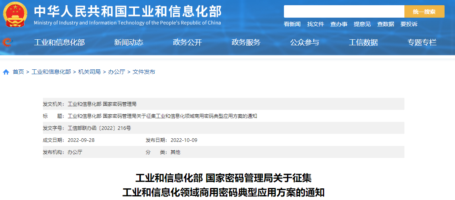Click the bold heading line 工业和信息化领域商用密码典型应用方案的通知
This screenshot has height=200, width=455.
(x=223, y=192)
